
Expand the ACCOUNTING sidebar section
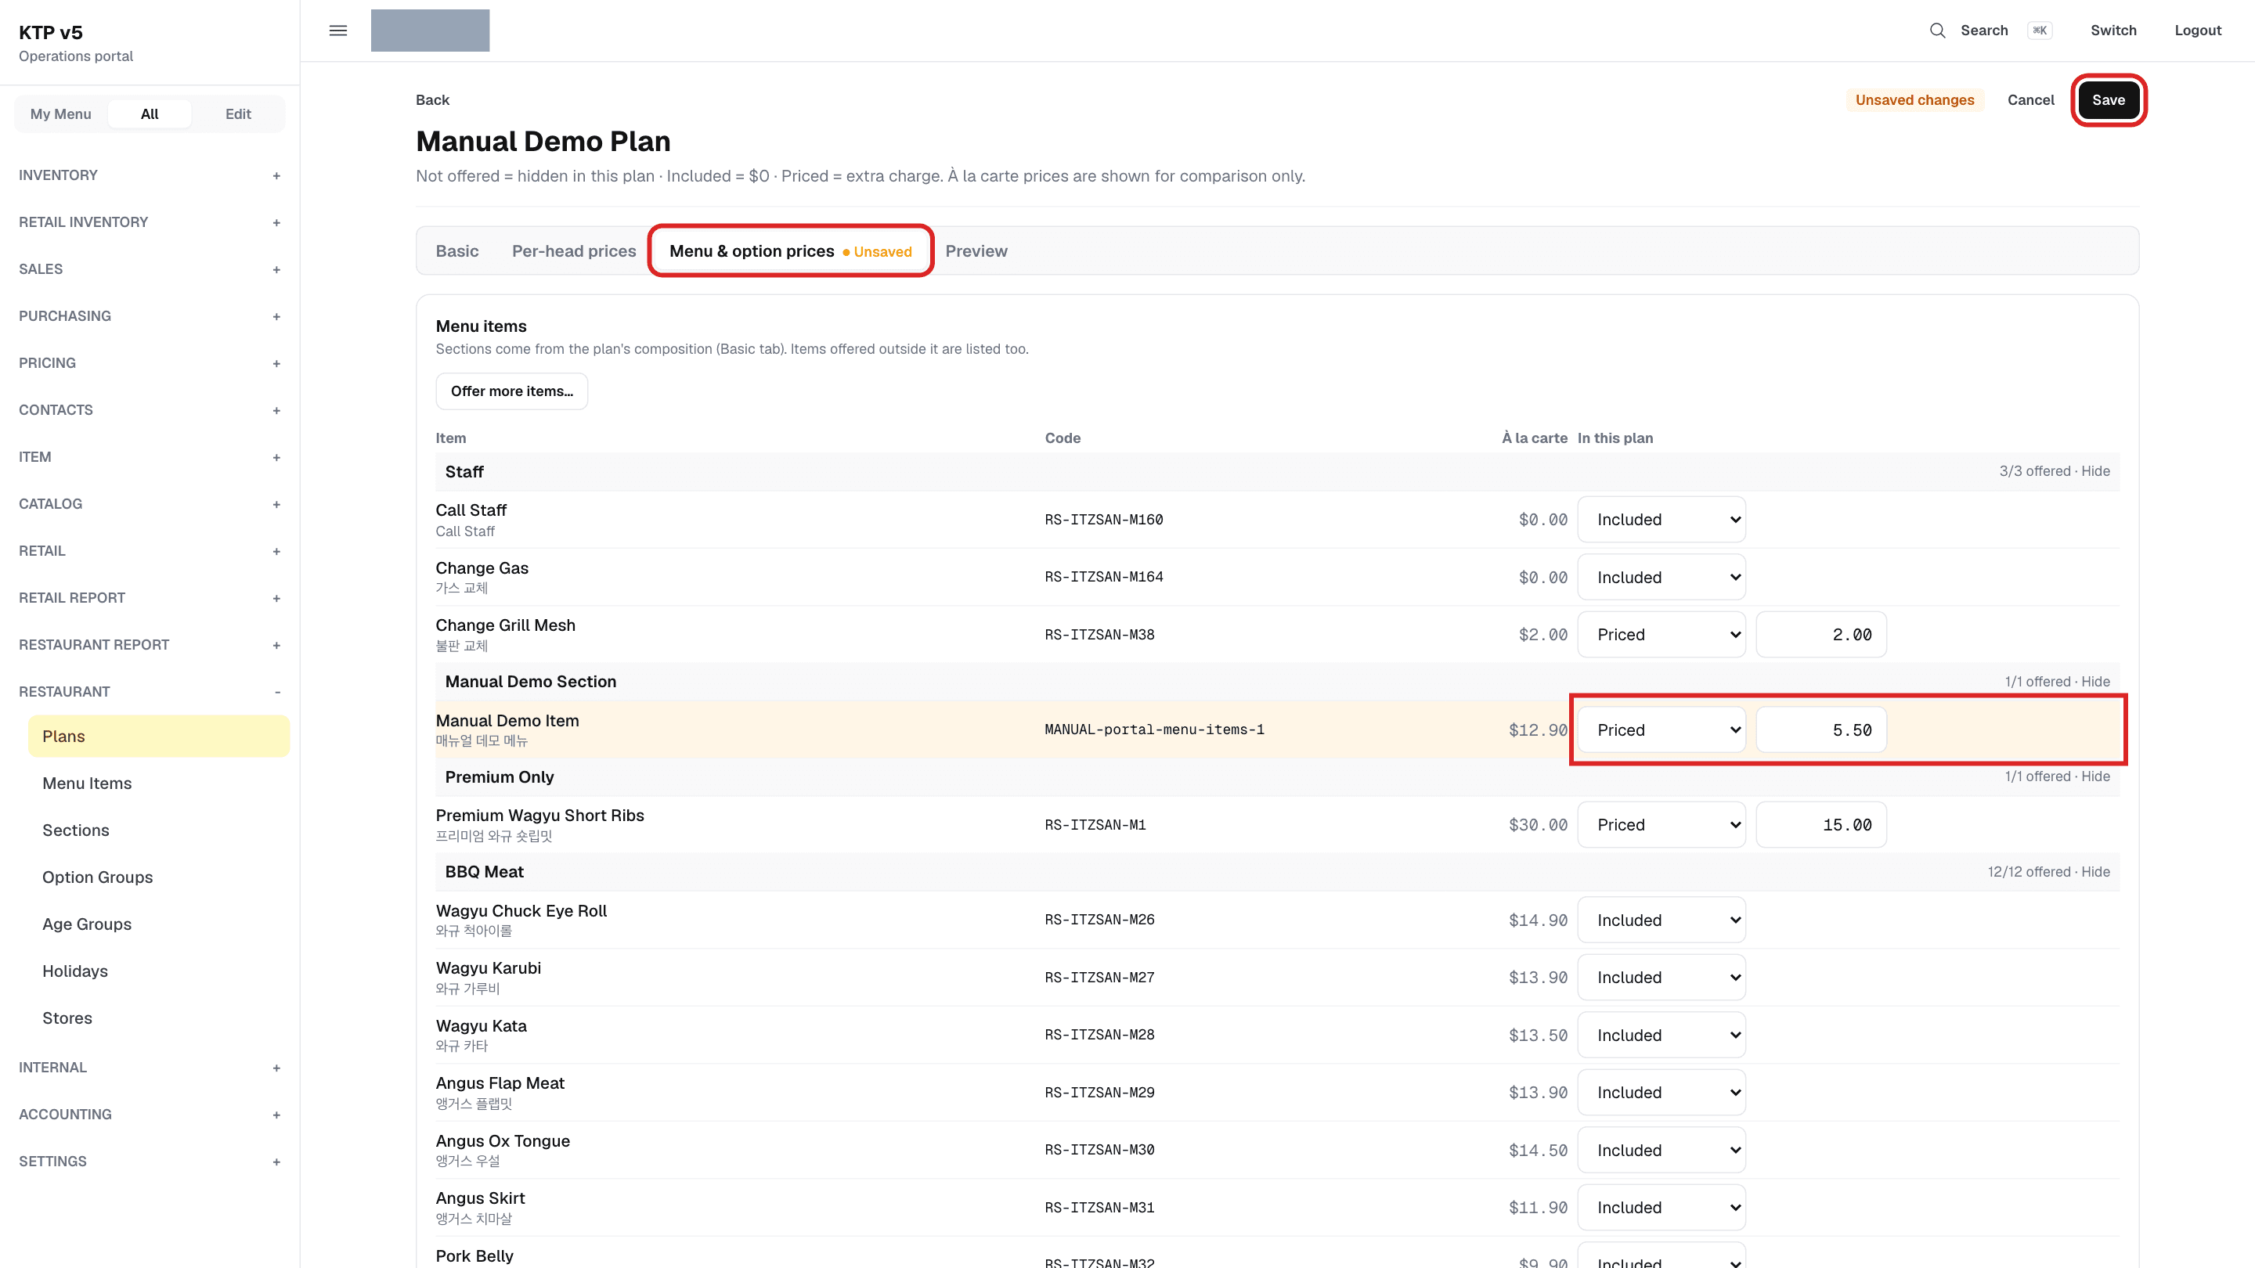[150, 1114]
